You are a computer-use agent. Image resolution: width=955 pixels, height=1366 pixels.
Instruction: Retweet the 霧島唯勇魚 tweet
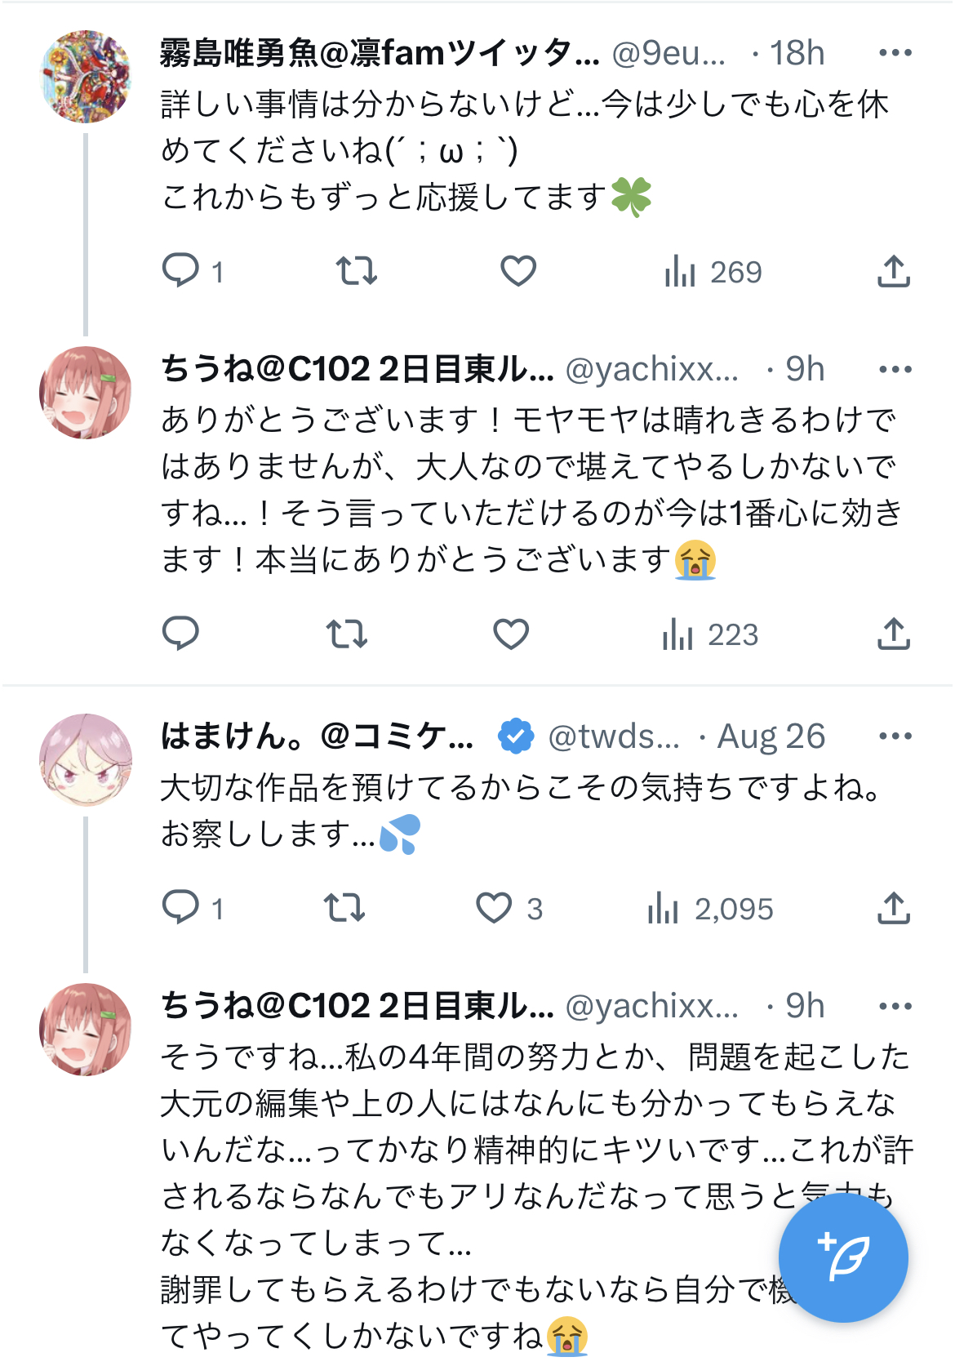[357, 271]
